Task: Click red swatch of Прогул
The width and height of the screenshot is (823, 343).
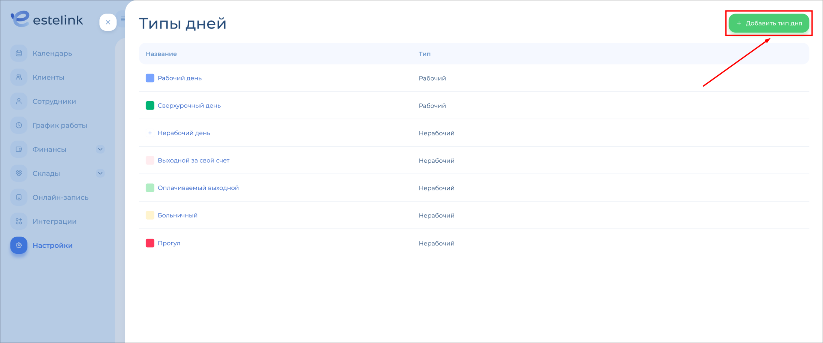Action: (x=150, y=243)
